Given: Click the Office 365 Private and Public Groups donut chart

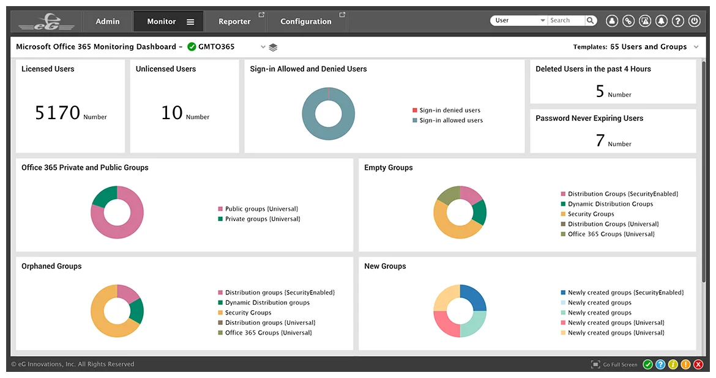Looking at the screenshot, I should pyautogui.click(x=117, y=213).
